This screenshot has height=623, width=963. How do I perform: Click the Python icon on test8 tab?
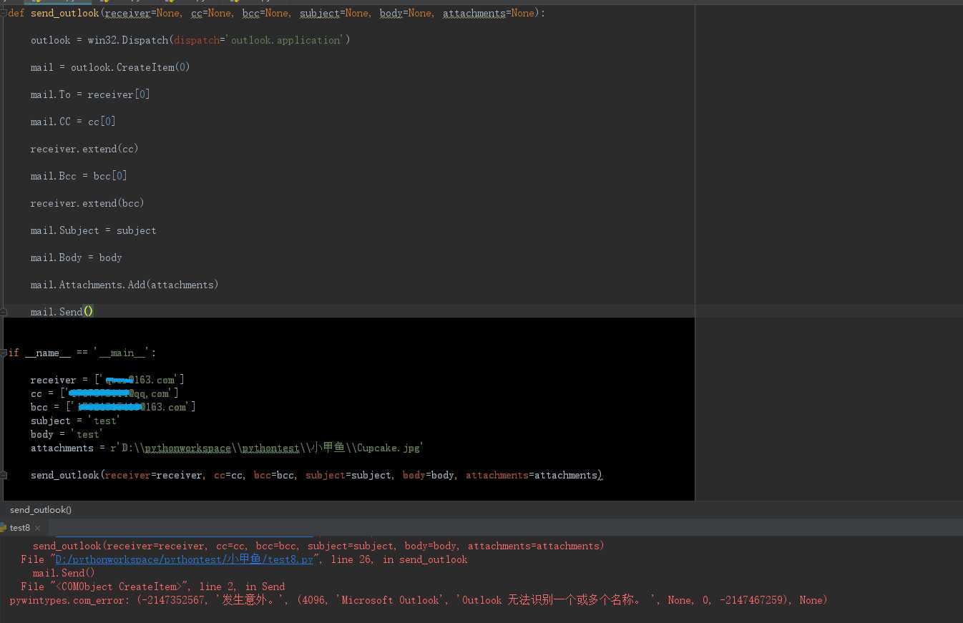(x=4, y=528)
